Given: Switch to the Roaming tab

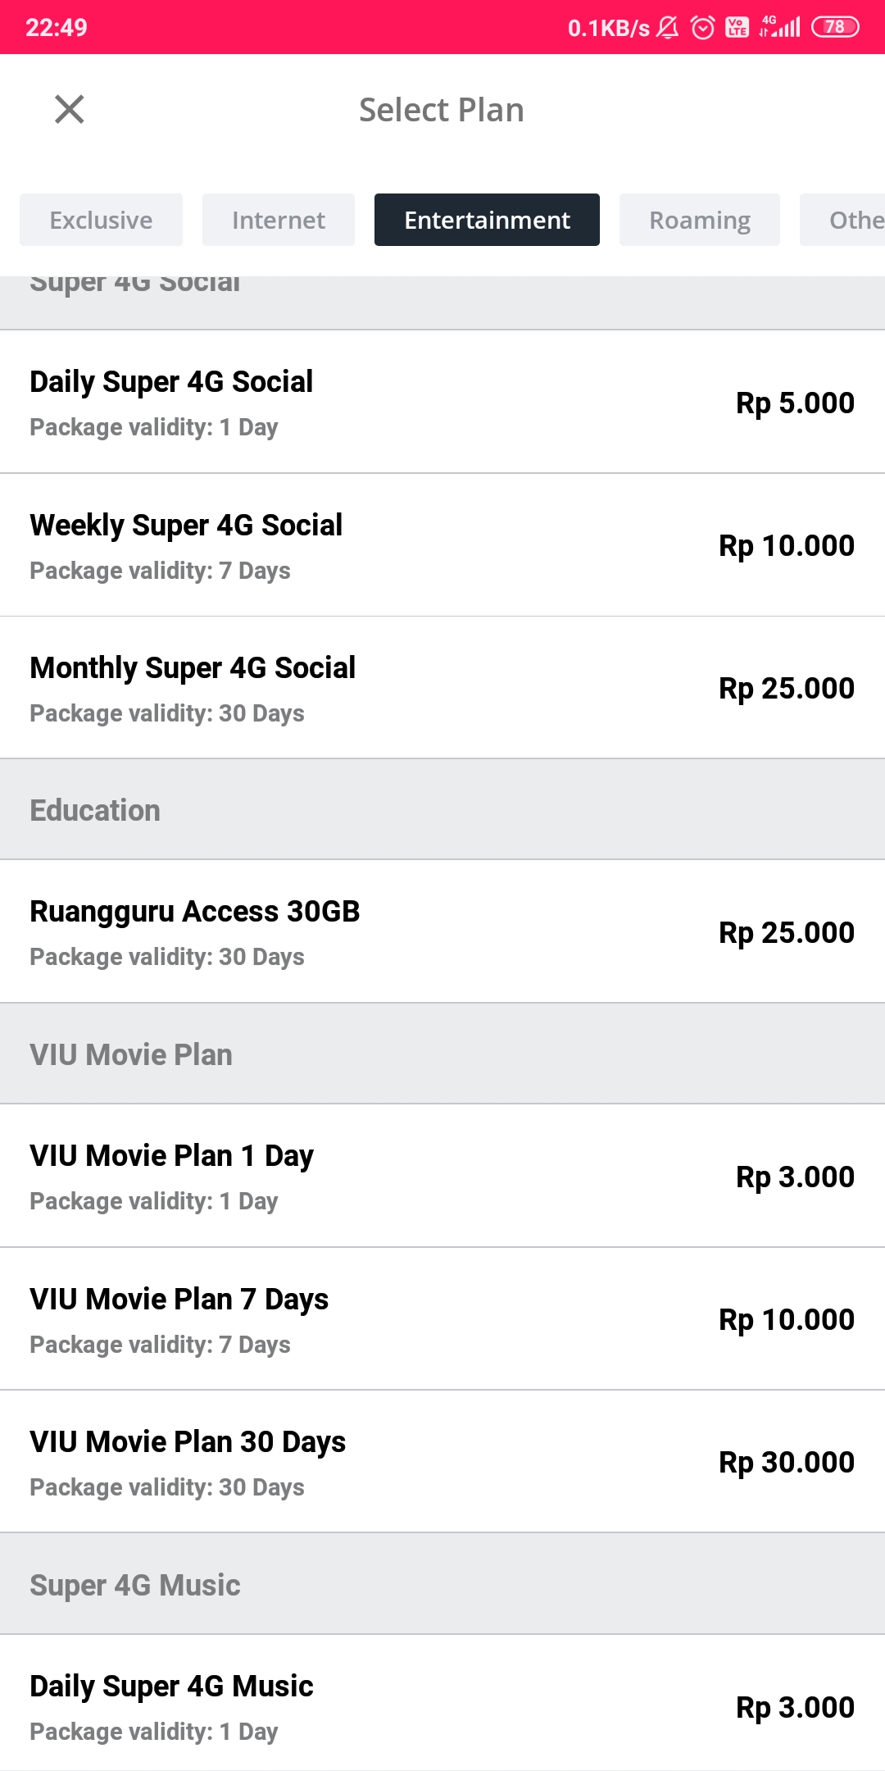Looking at the screenshot, I should point(699,220).
